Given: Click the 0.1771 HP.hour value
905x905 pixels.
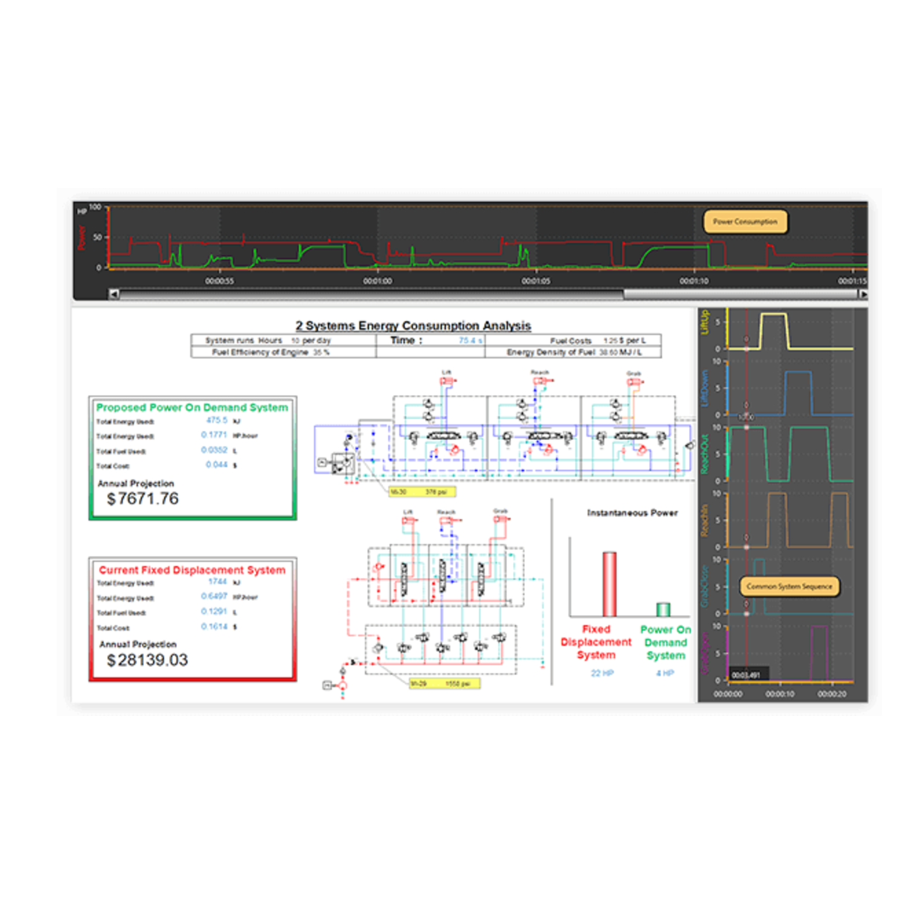Looking at the screenshot, I should pos(214,435).
